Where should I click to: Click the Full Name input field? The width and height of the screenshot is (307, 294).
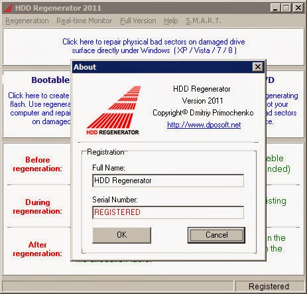click(168, 181)
